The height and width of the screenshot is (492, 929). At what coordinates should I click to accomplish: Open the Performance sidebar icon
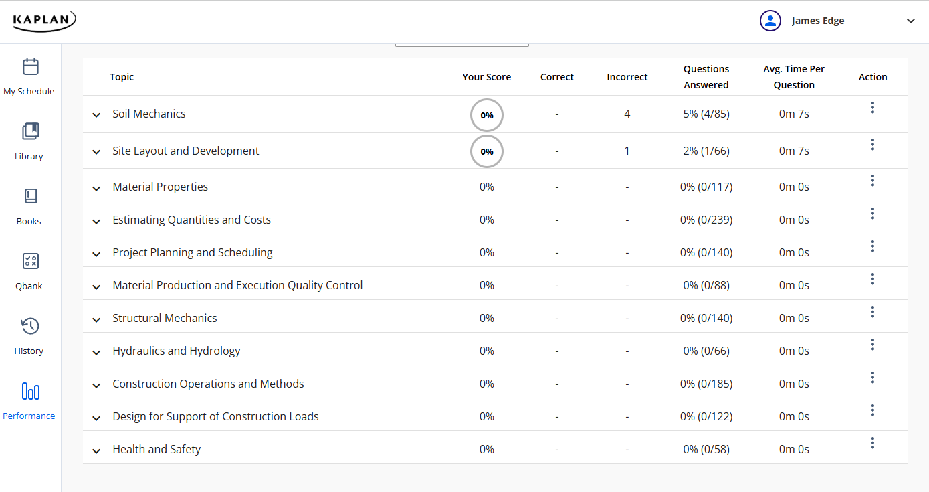pos(30,391)
